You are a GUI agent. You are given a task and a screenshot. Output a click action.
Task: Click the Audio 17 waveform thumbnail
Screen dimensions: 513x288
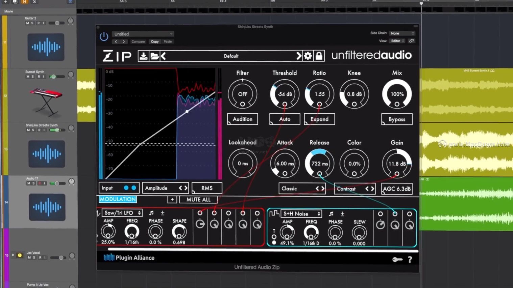46,207
